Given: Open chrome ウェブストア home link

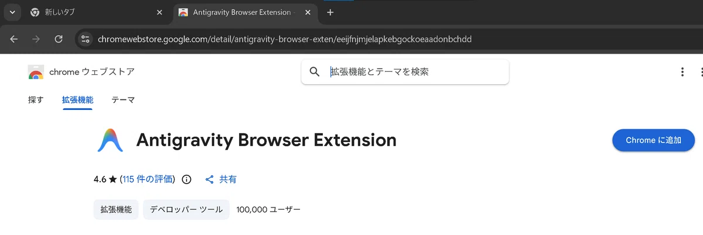Looking at the screenshot, I should click(x=92, y=72).
